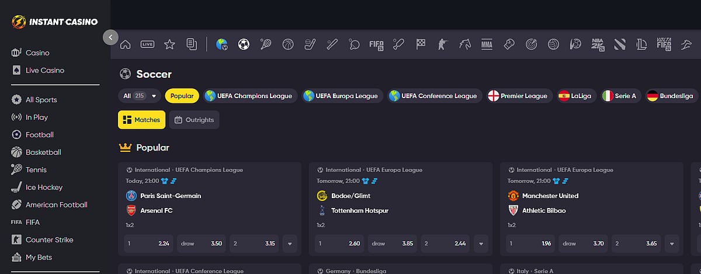Viewport: 701px width, 274px height.
Task: Bet on Arsenal FC win at 3.15
Action: pyautogui.click(x=255, y=244)
